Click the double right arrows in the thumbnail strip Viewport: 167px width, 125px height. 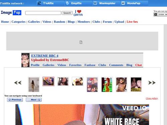point(152,83)
